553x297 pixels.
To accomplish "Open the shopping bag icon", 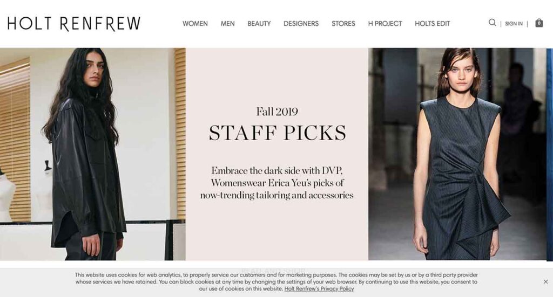I will pyautogui.click(x=539, y=23).
